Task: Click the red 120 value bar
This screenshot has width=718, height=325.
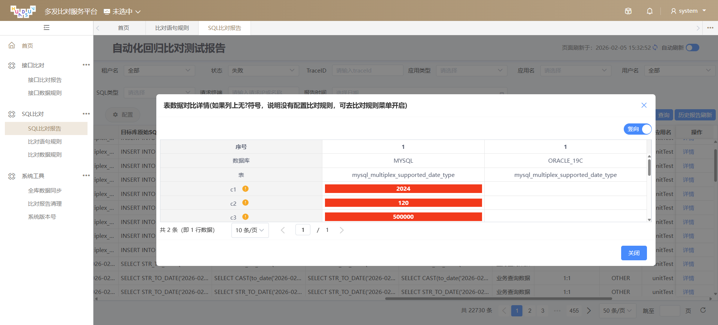Action: (403, 203)
